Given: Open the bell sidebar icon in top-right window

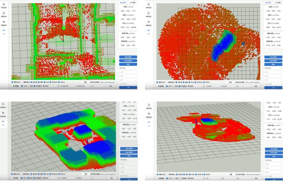Looking at the screenshot, I should [149, 13].
